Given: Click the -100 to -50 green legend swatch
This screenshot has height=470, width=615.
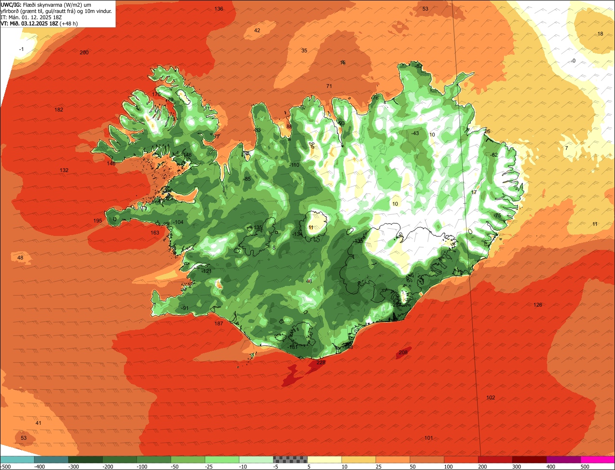Looking at the screenshot, I should (x=153, y=459).
